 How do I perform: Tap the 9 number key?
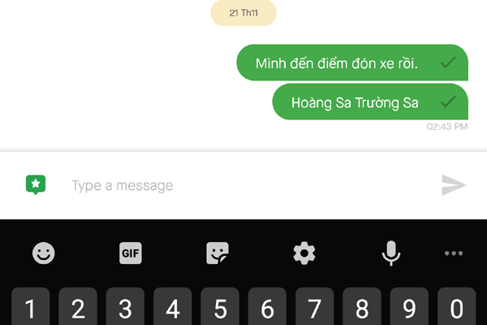pos(409,306)
